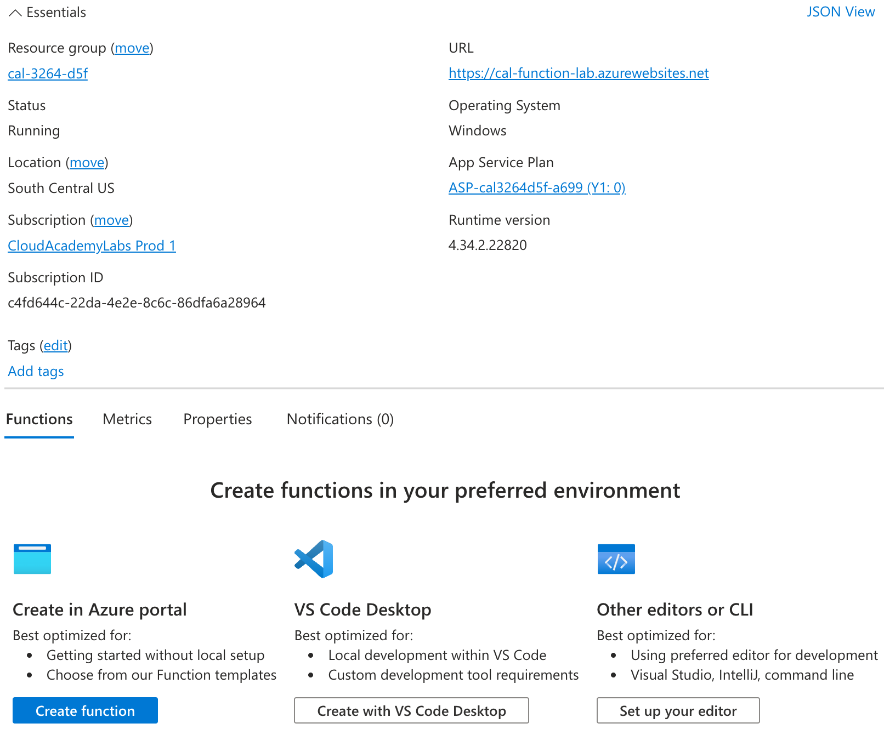Switch to the Metrics tab

[x=127, y=419]
